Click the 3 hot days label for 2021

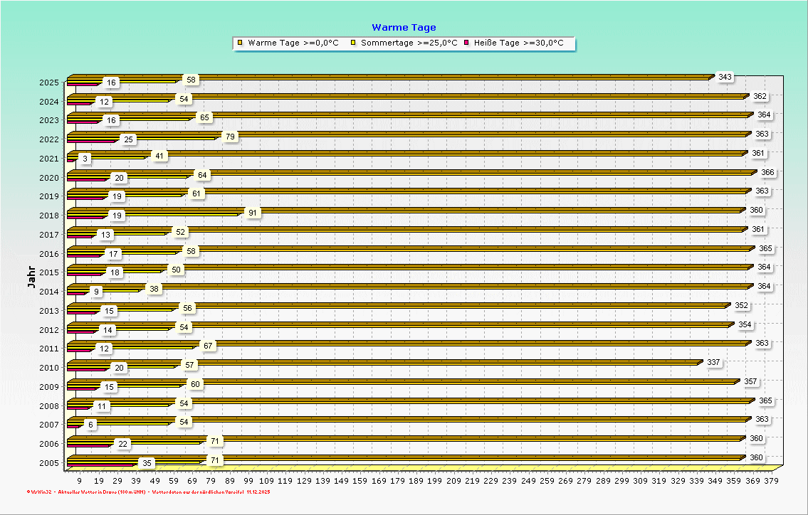pyautogui.click(x=85, y=159)
